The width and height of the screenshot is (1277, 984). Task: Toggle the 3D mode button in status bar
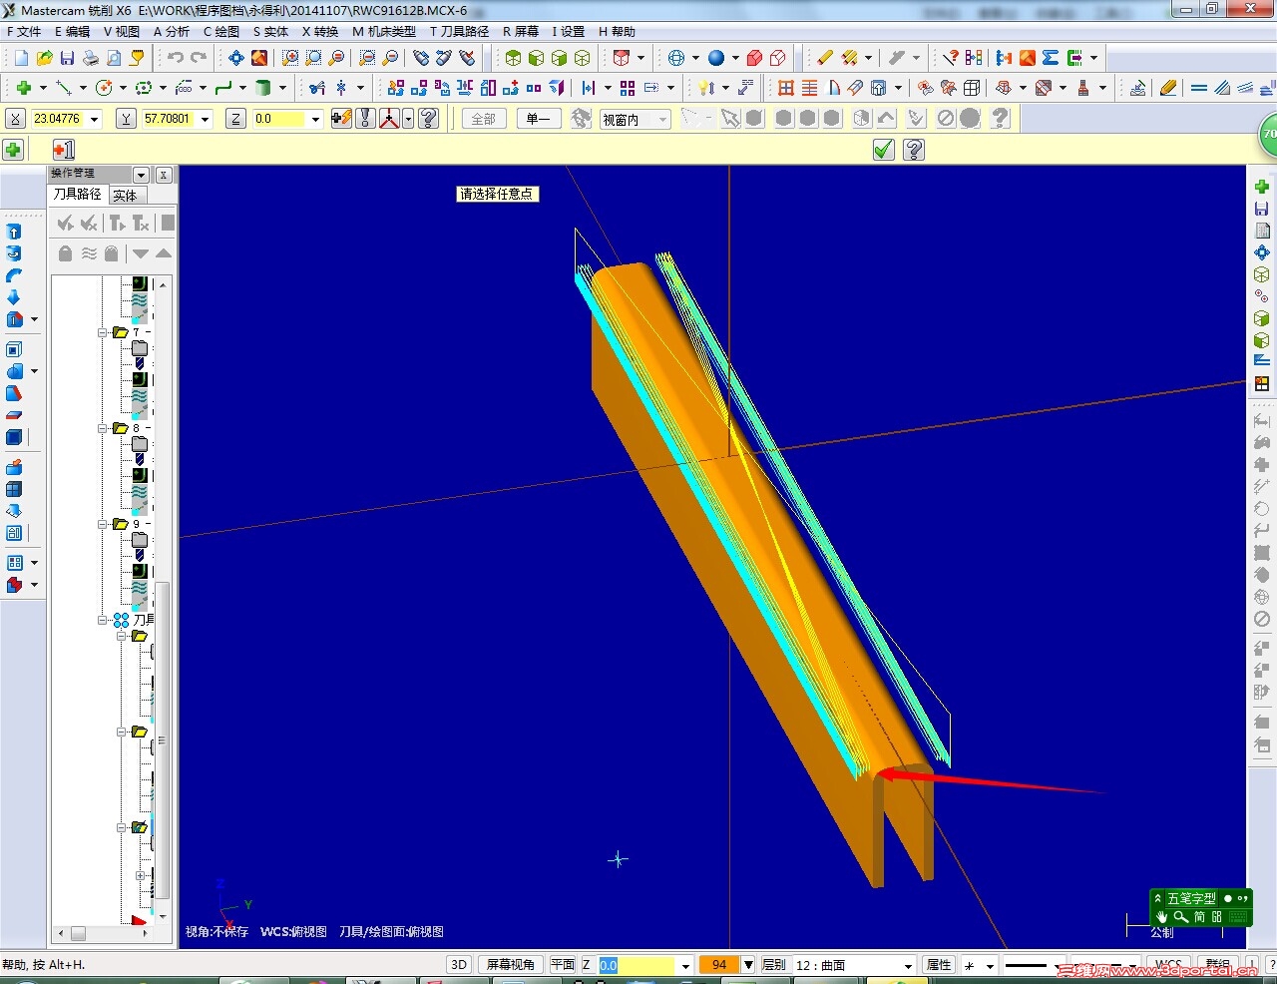(x=459, y=965)
